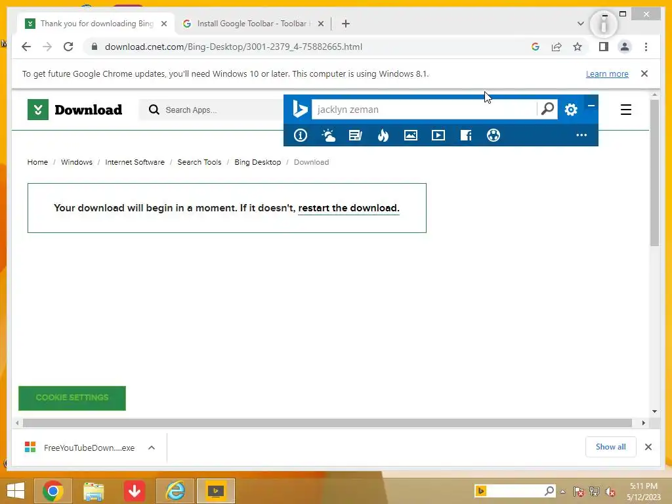
Task: Close the Install Google Toolbar tab
Action: click(320, 24)
